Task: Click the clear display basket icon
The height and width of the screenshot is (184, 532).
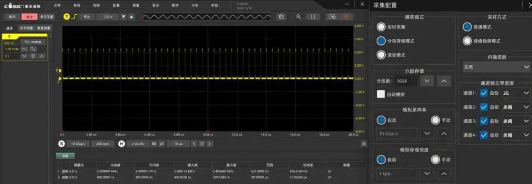Action: pos(281,17)
